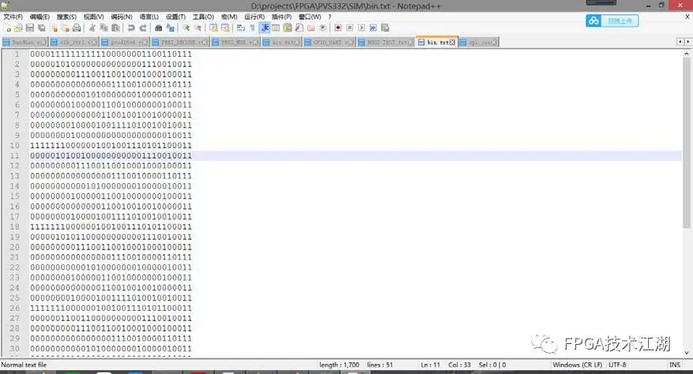
Task: Close the bin.txt tab
Action: [x=452, y=42]
